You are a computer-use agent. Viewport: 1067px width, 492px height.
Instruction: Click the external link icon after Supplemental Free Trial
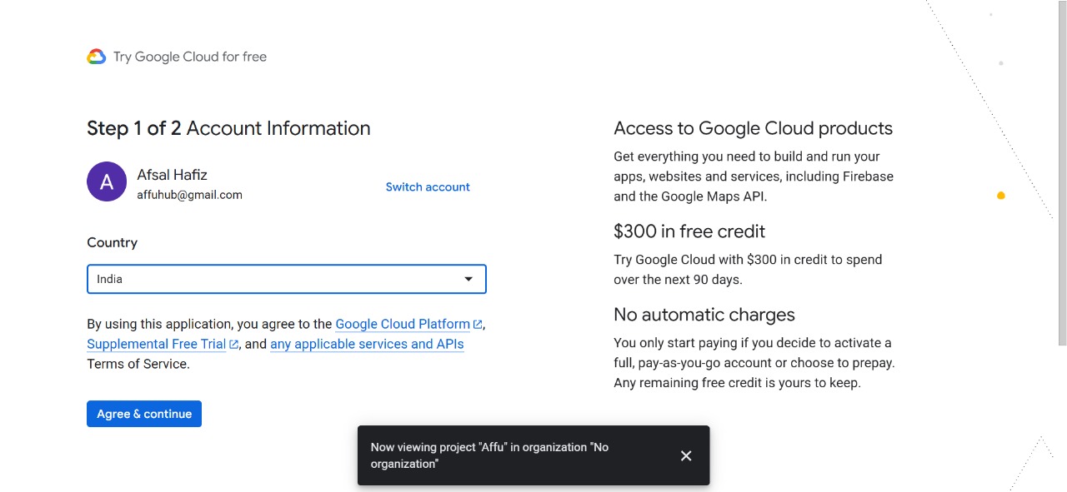(x=234, y=345)
